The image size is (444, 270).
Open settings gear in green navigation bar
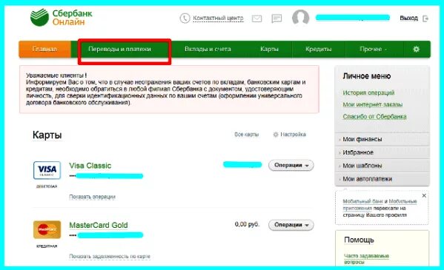tap(416, 50)
